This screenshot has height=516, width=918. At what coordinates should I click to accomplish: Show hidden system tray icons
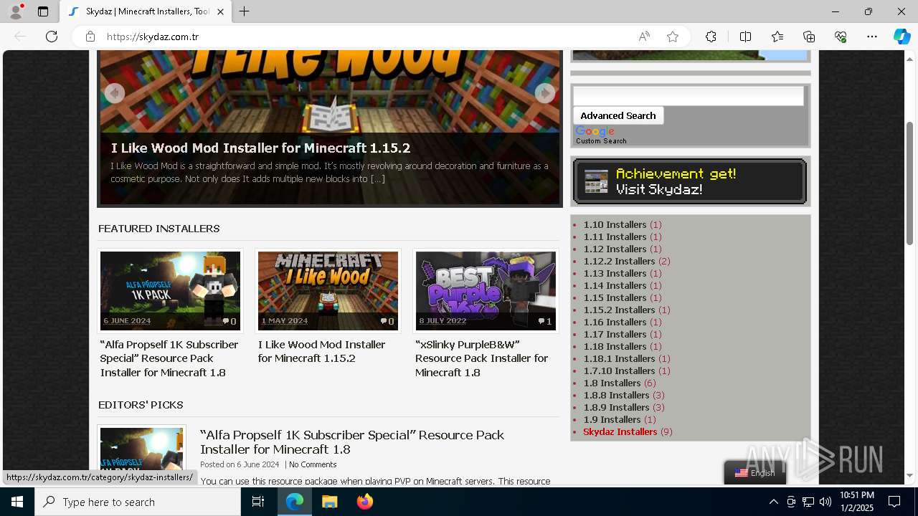pyautogui.click(x=773, y=502)
